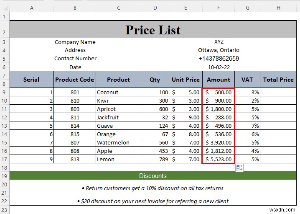
Task: Open the Auto Fill Options icon below Amount column
Action: point(239,168)
